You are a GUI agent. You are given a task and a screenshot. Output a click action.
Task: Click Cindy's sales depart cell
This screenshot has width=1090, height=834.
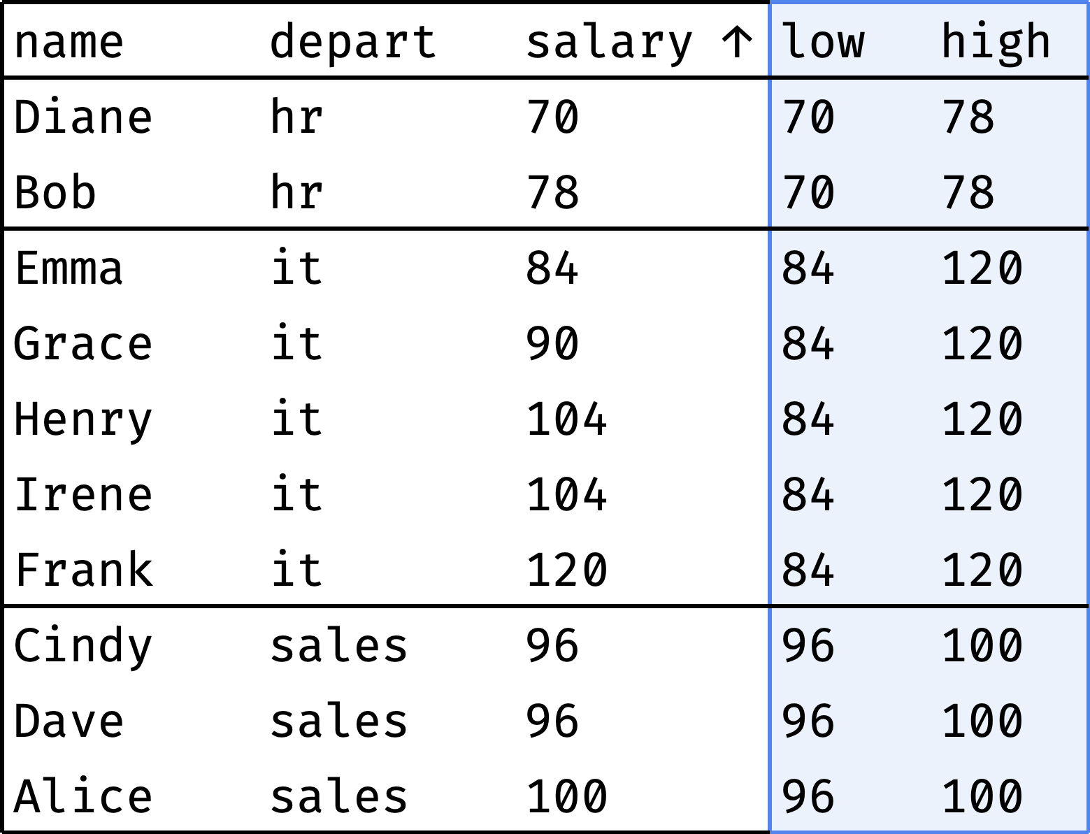point(339,645)
